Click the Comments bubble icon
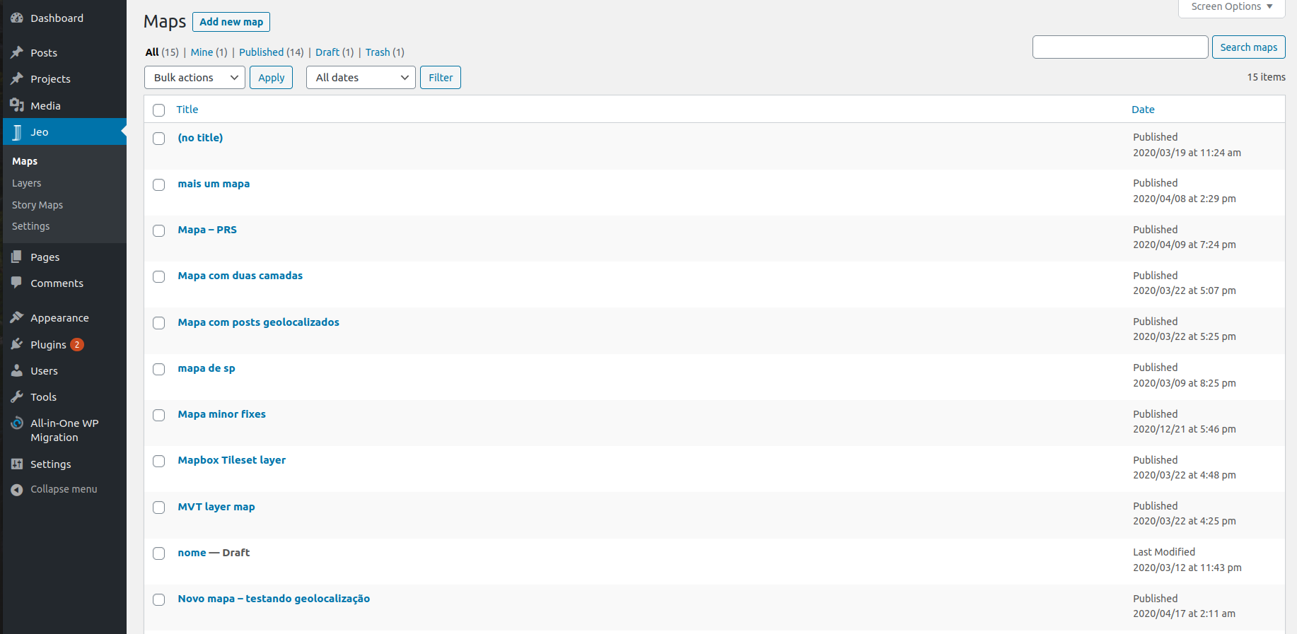1297x634 pixels. point(17,283)
